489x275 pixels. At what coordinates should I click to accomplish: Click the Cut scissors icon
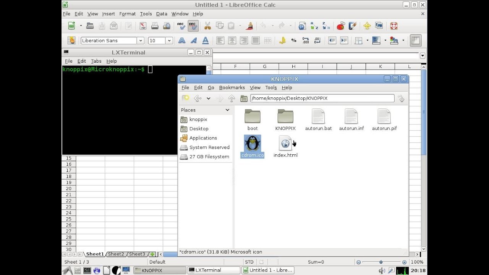click(207, 26)
